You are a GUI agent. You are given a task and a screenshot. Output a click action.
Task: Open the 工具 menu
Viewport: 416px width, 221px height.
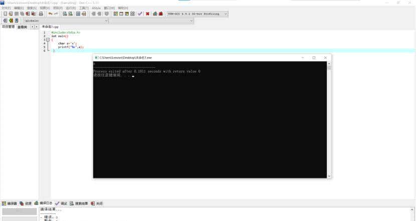pyautogui.click(x=84, y=8)
